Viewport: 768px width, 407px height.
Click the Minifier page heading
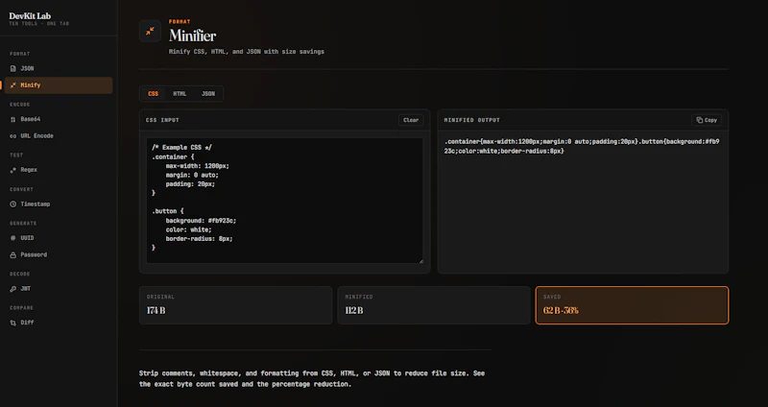click(193, 36)
